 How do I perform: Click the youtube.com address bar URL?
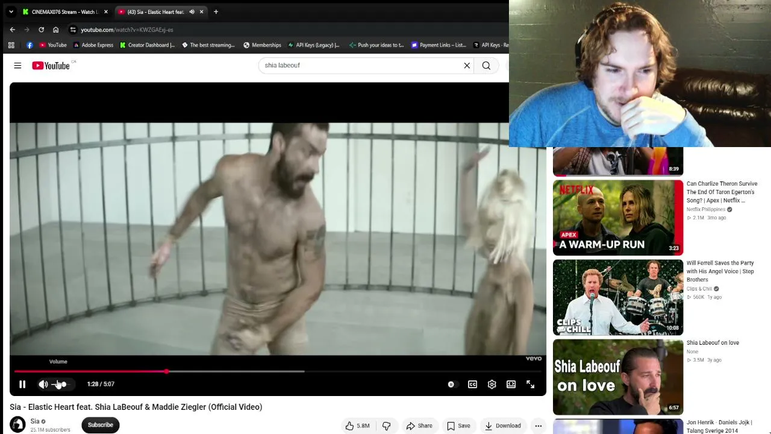127,30
